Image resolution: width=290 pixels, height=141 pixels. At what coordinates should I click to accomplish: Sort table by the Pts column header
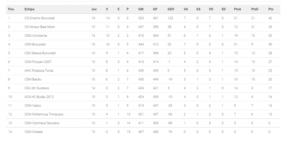[271, 9]
